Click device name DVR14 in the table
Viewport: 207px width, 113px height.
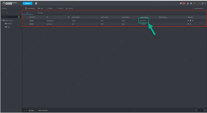pyautogui.click(x=74, y=21)
